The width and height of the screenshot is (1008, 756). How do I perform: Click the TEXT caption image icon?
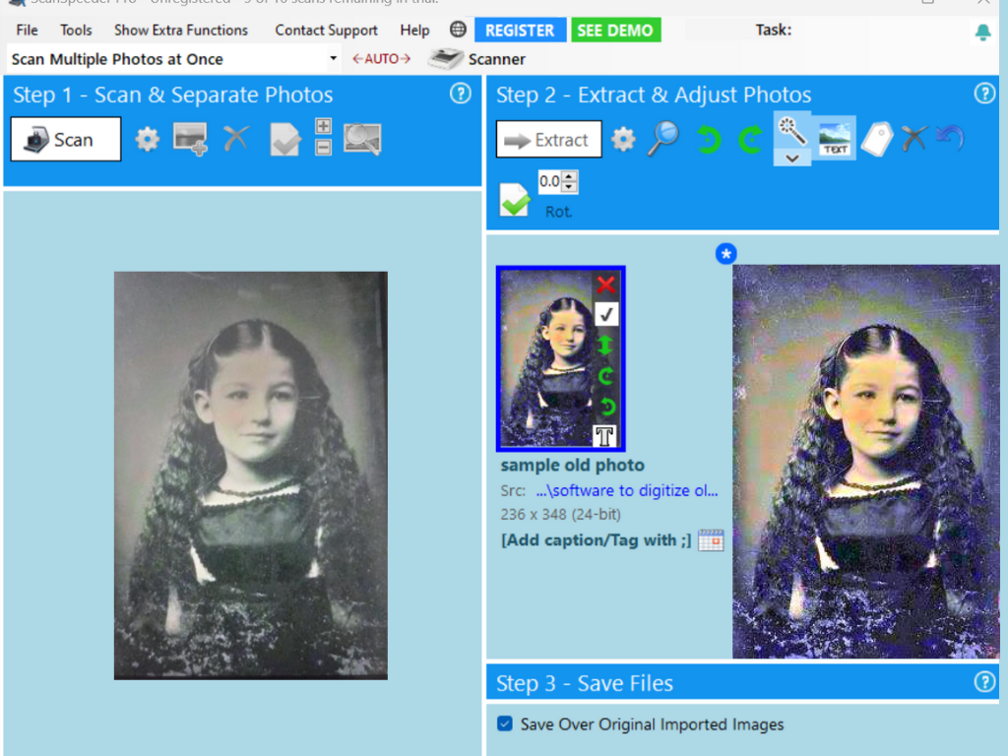coord(835,139)
